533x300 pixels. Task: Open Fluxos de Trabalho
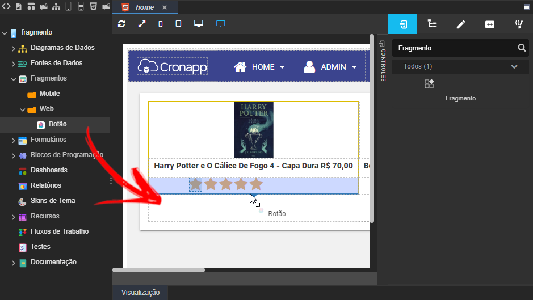60,231
